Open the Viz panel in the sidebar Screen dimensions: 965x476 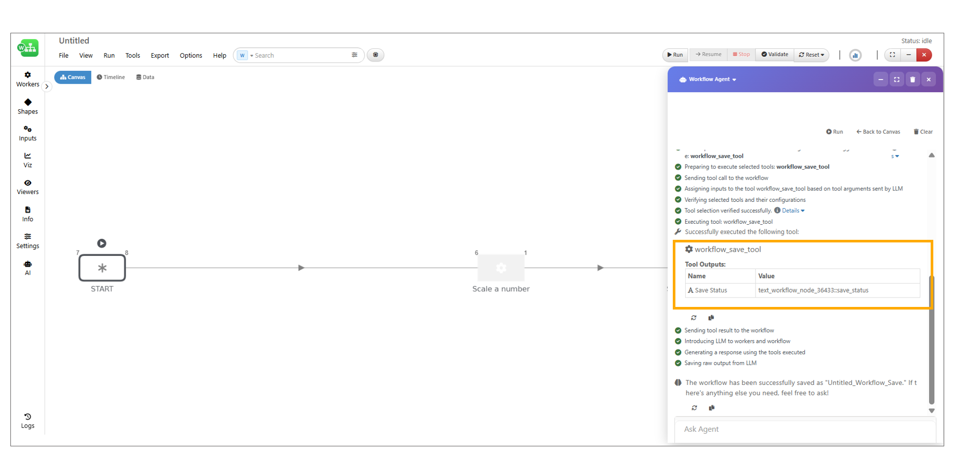point(28,160)
